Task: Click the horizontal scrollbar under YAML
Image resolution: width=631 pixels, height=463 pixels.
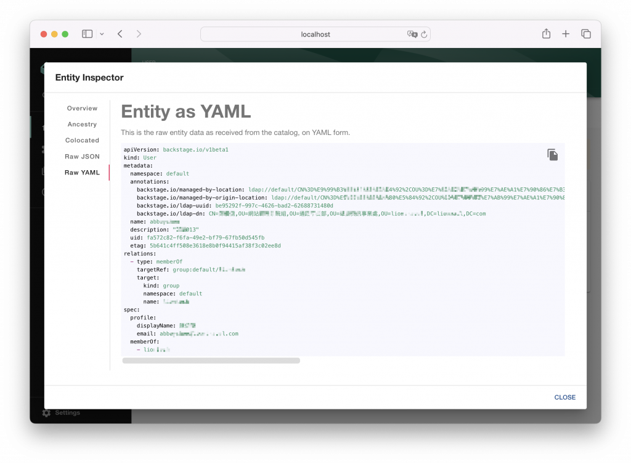Action: click(x=211, y=361)
